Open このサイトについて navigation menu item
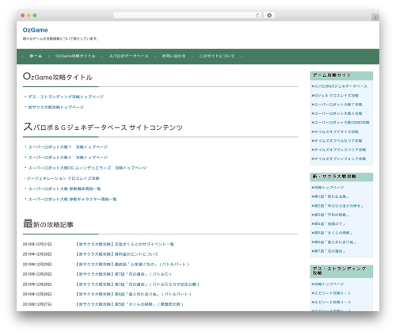Screen dimensions: 396x335 point(217,56)
